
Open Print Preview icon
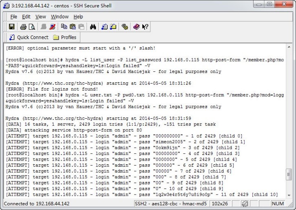pos(32,27)
